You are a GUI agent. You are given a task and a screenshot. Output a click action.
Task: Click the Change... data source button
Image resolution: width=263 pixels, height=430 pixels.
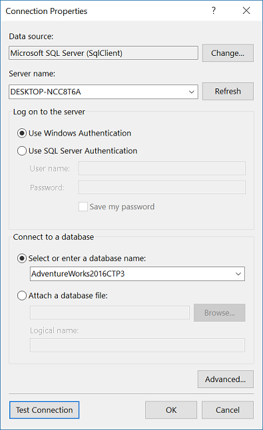coord(228,53)
